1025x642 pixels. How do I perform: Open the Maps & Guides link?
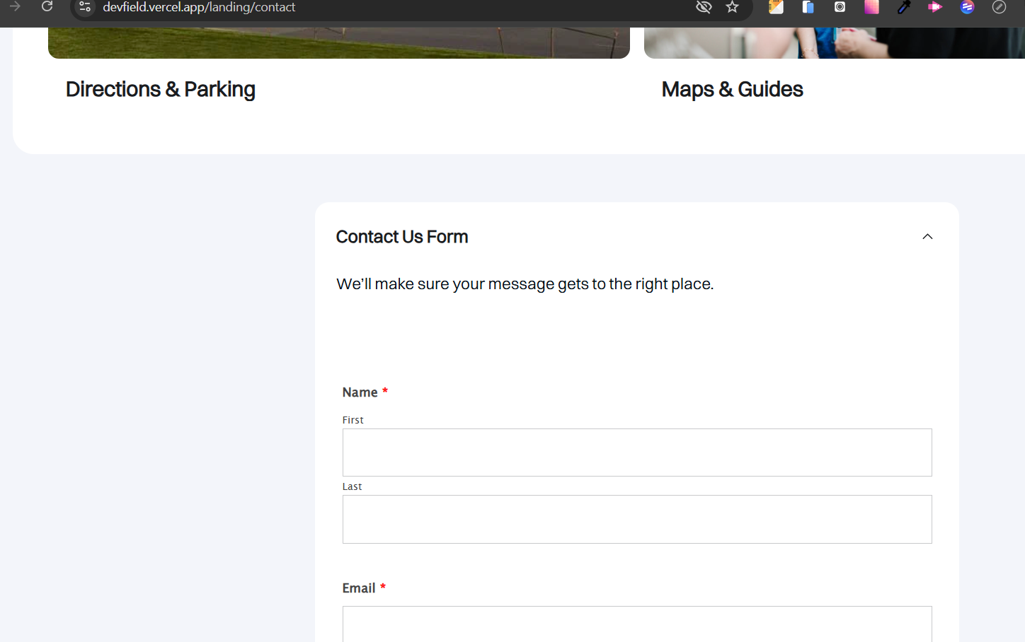(732, 90)
